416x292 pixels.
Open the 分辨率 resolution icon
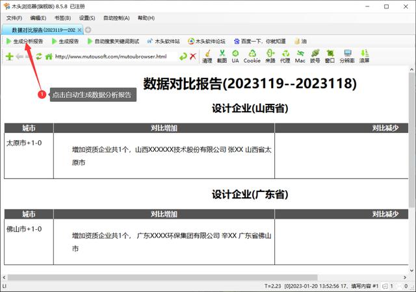[347, 56]
